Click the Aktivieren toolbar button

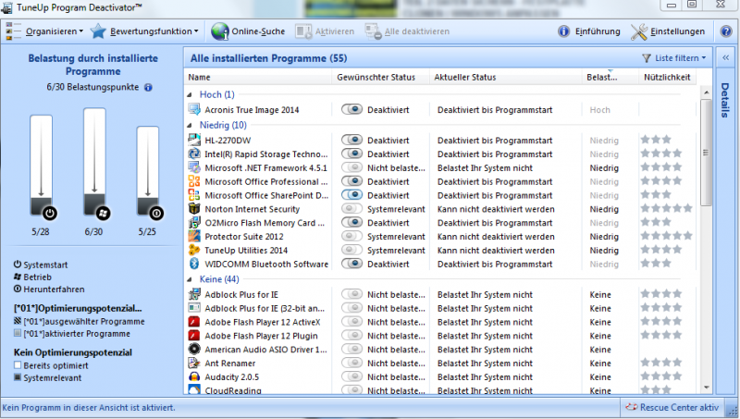(325, 31)
